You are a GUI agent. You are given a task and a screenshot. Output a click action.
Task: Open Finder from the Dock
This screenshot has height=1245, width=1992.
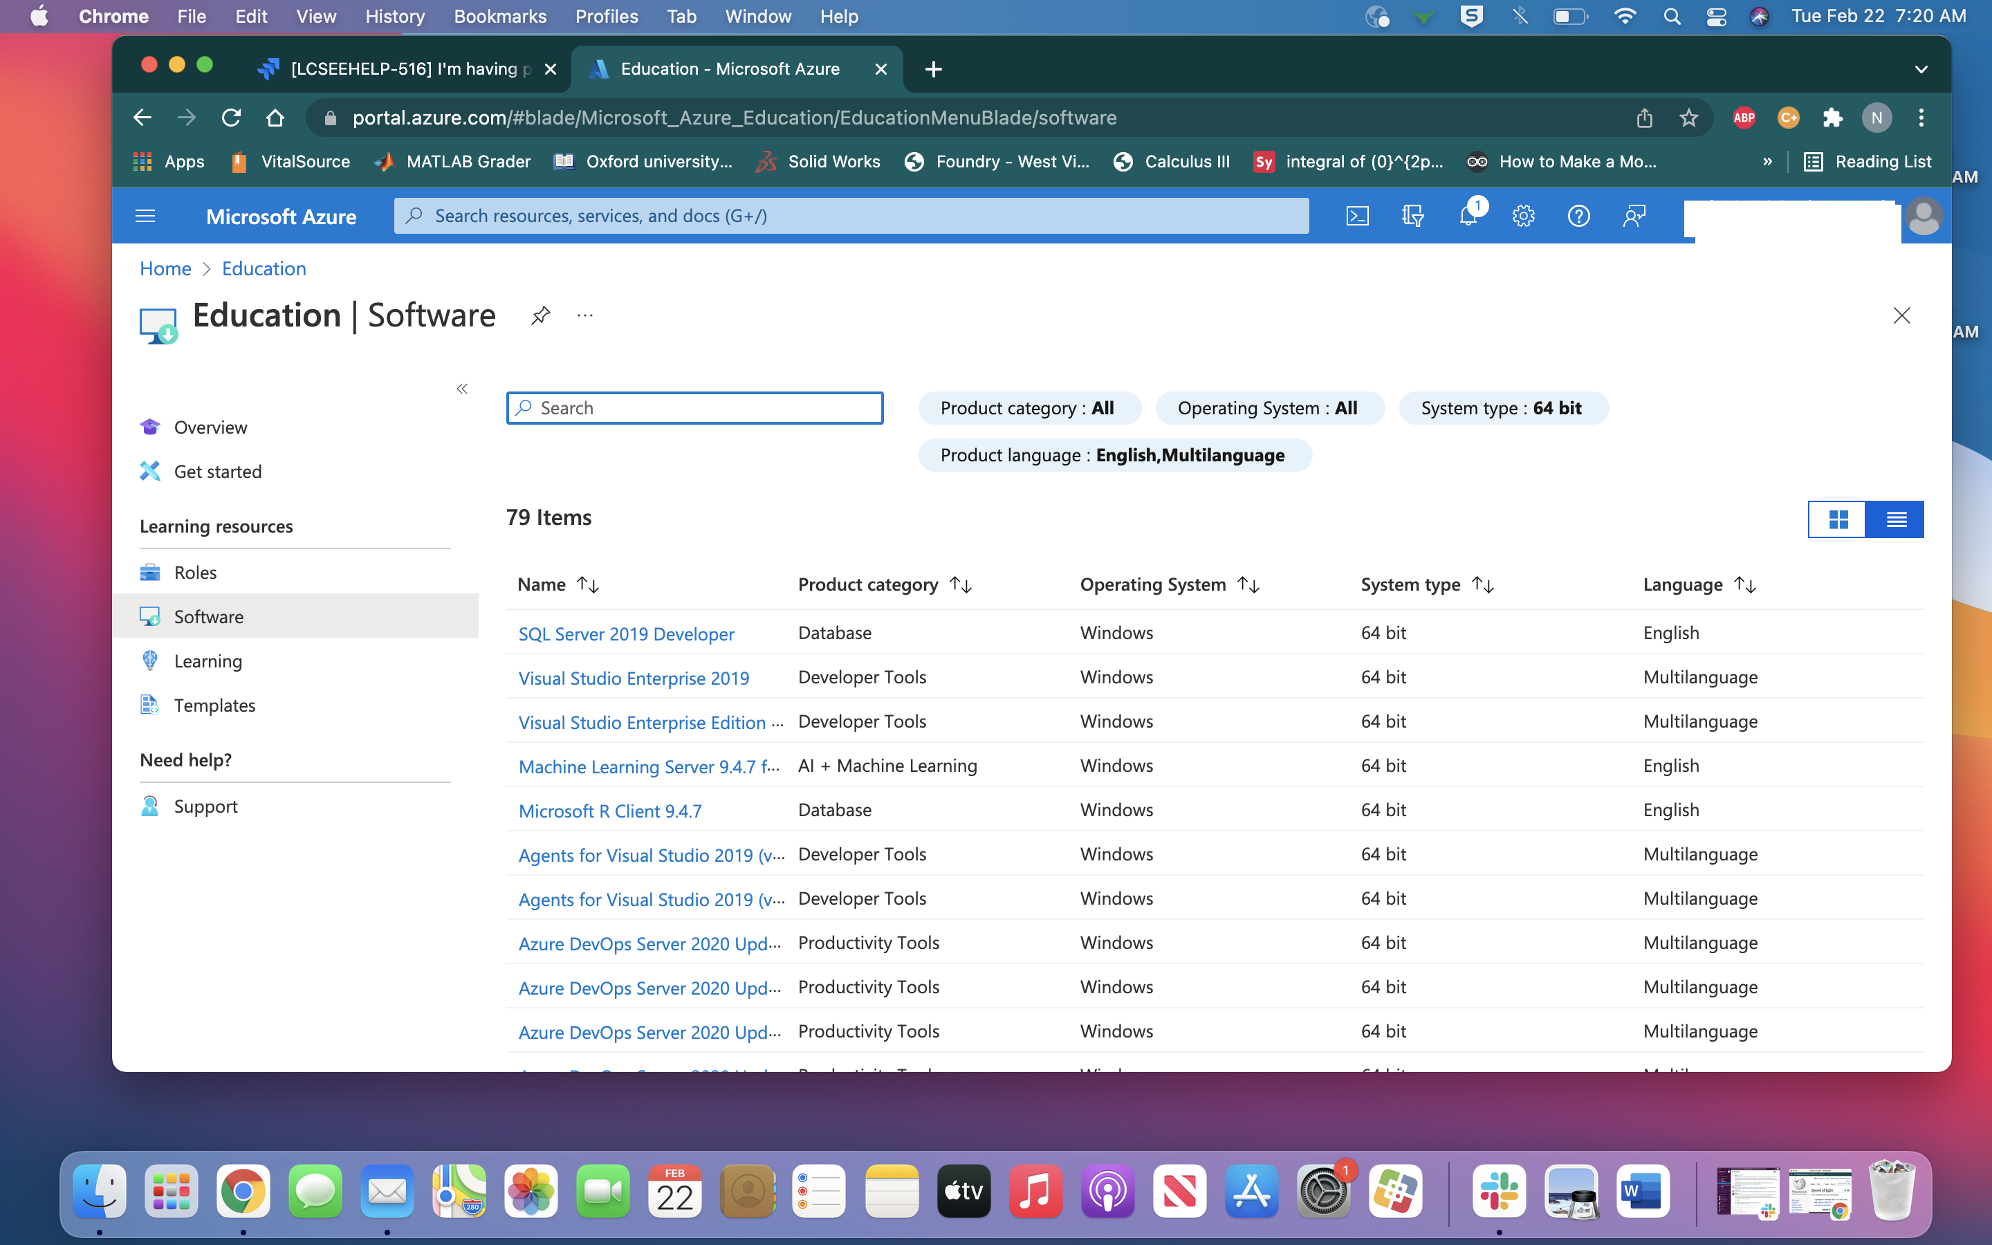pos(100,1192)
